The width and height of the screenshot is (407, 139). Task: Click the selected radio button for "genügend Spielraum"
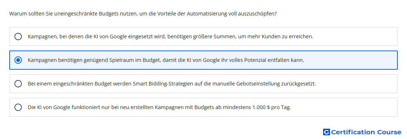point(18,60)
